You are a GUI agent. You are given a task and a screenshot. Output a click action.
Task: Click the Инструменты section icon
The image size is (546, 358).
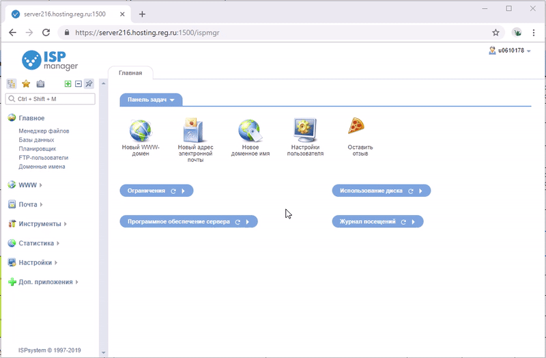[x=12, y=223]
